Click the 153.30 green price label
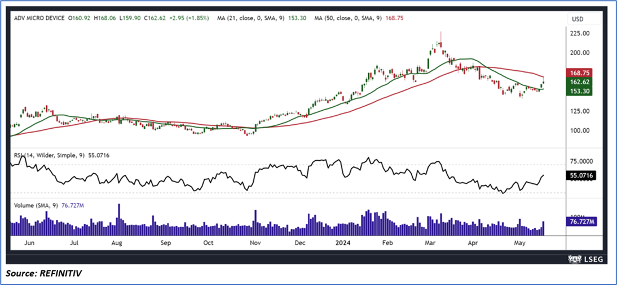Screen dimensions: 617x285 [x=580, y=91]
